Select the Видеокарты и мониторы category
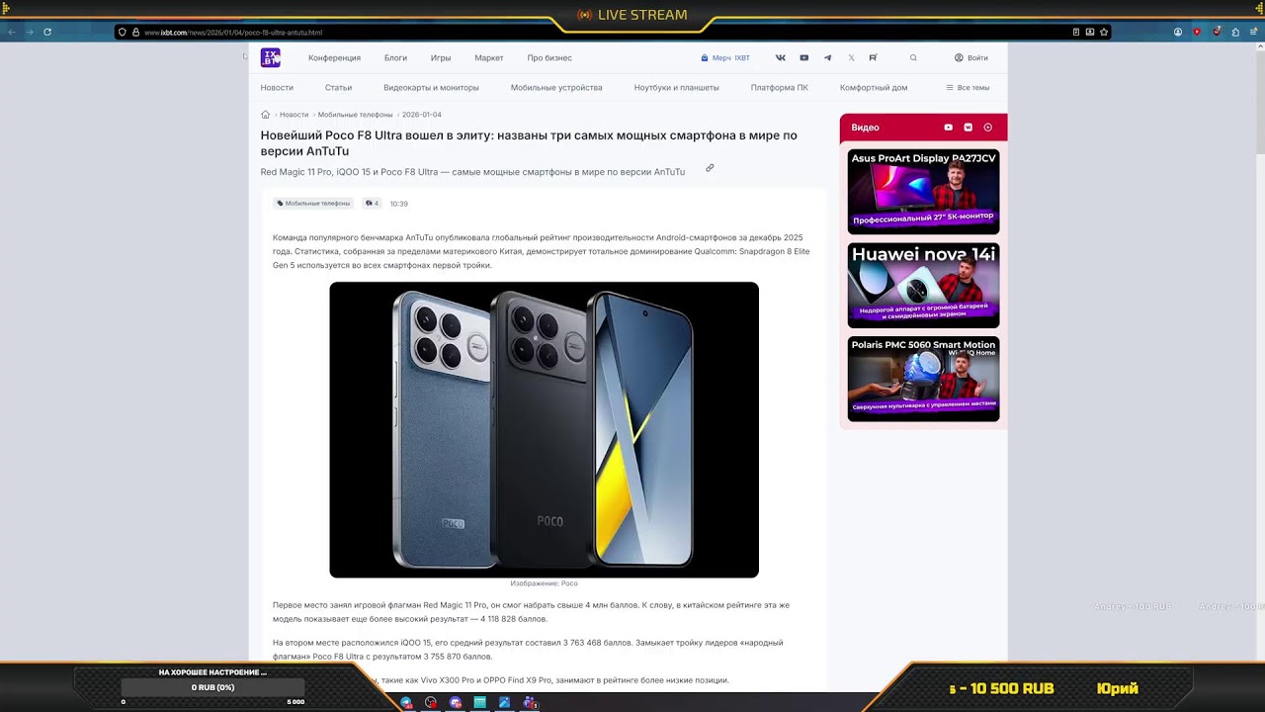The image size is (1265, 712). [431, 88]
